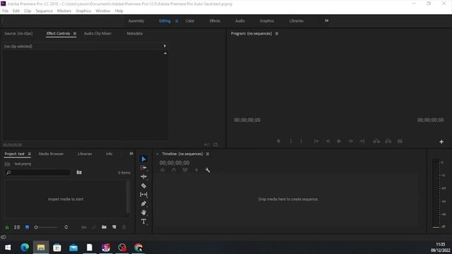452x254 pixels.
Task: Open Timeline display settings wrench
Action: pos(208,170)
